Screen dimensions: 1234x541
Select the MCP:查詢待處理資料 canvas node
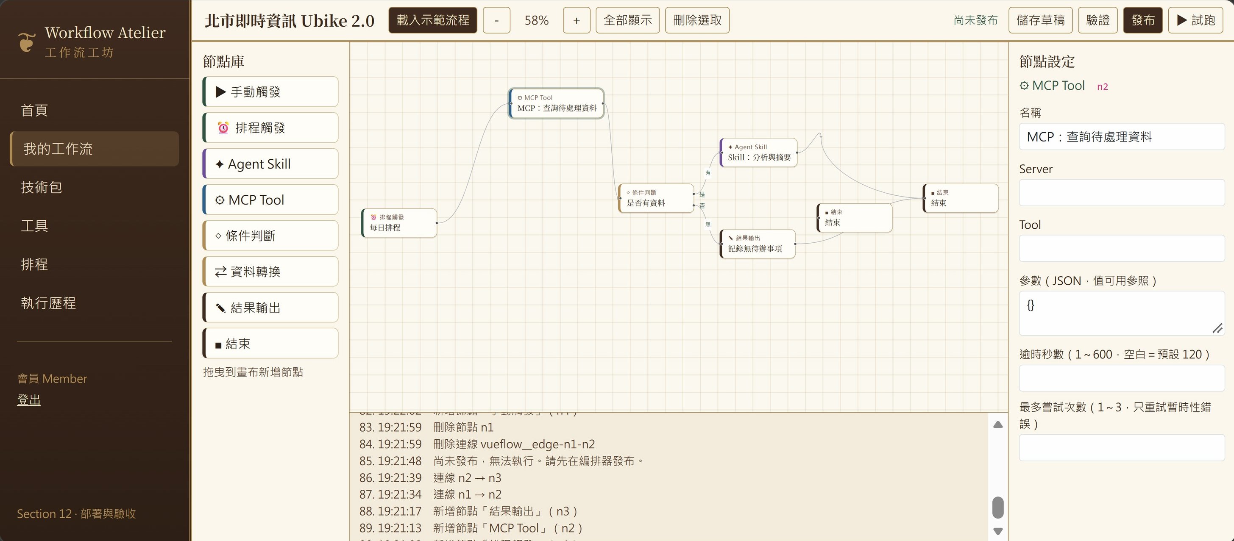pos(556,103)
